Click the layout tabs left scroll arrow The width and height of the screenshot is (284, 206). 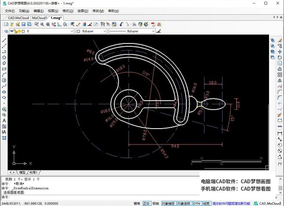pos(10,172)
